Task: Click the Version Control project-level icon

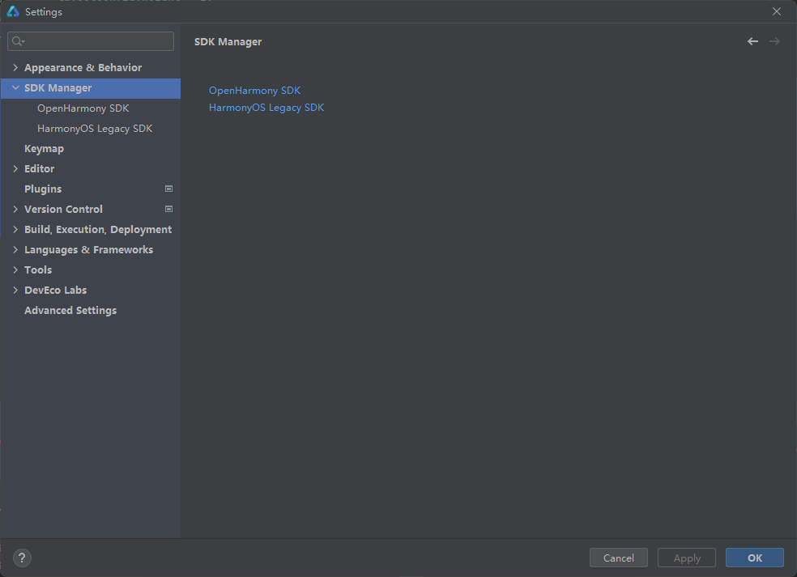Action: point(168,210)
